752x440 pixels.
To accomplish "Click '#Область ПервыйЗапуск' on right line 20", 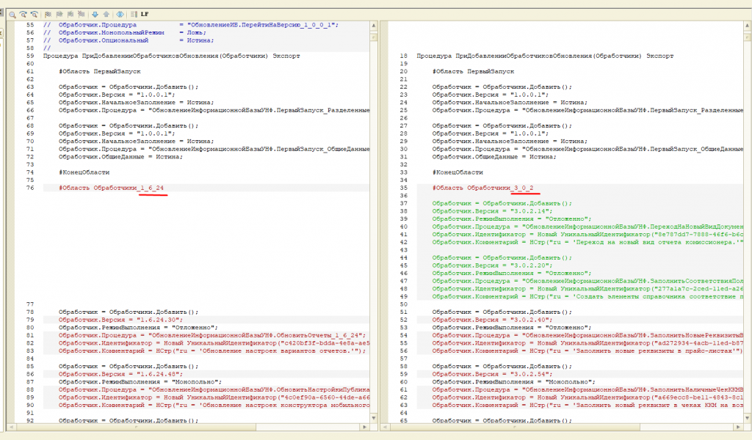I will [x=474, y=71].
